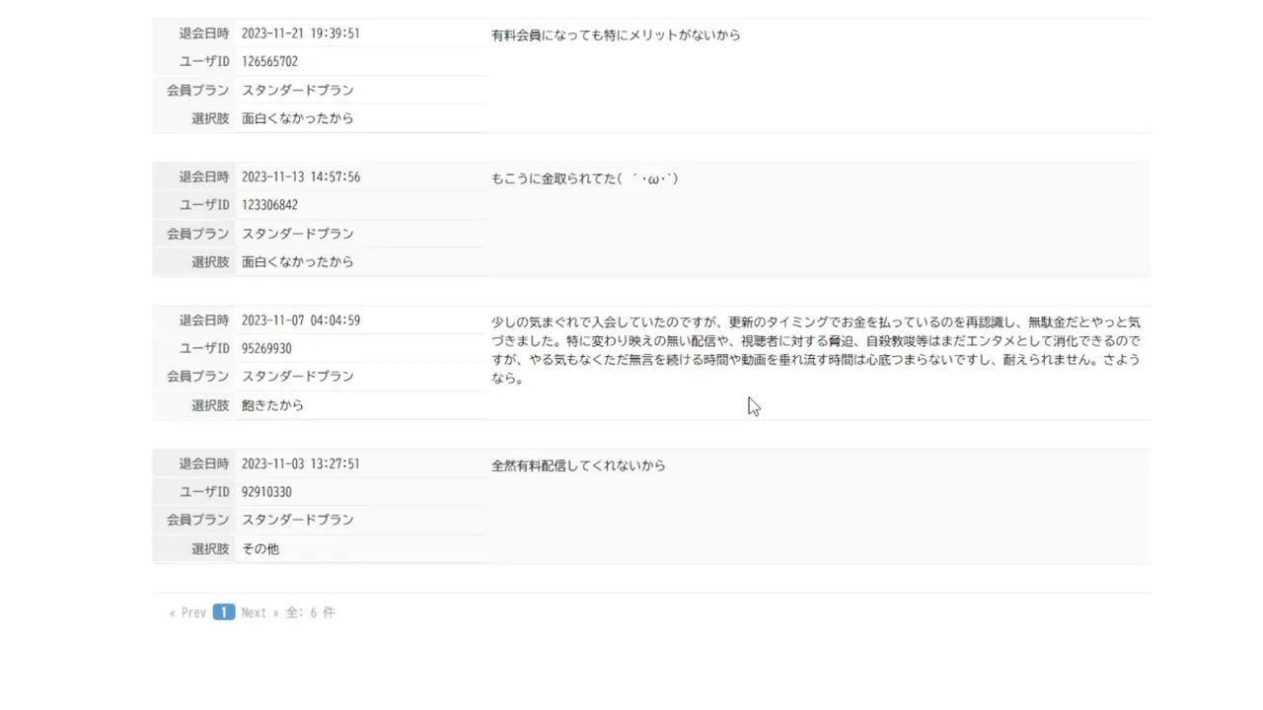
Task: Select the choice 飽きたから
Action: 273,405
